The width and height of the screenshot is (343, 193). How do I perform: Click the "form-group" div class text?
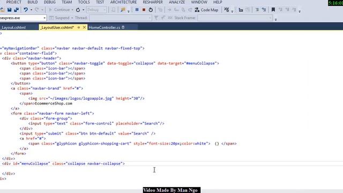tap(58, 118)
